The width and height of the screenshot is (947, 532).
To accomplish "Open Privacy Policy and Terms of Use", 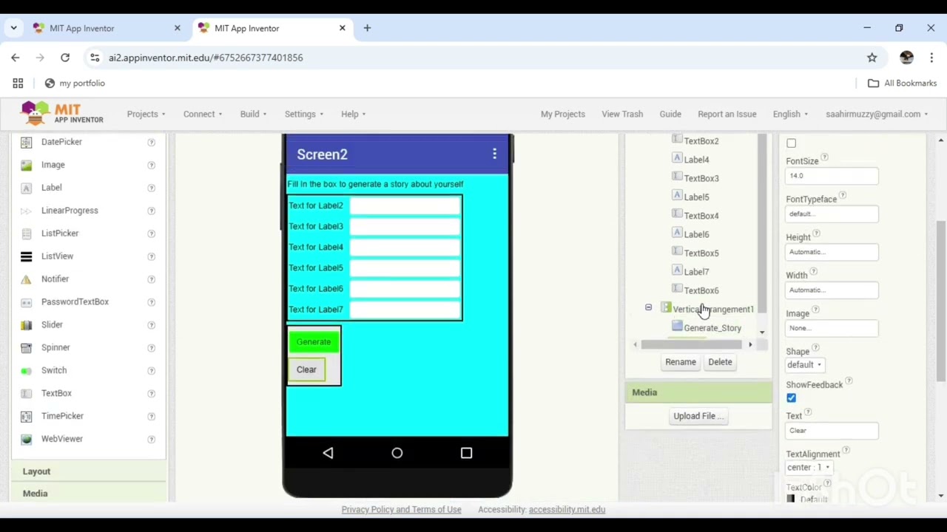I will [x=401, y=509].
